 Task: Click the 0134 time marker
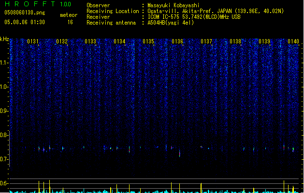pos(120,41)
